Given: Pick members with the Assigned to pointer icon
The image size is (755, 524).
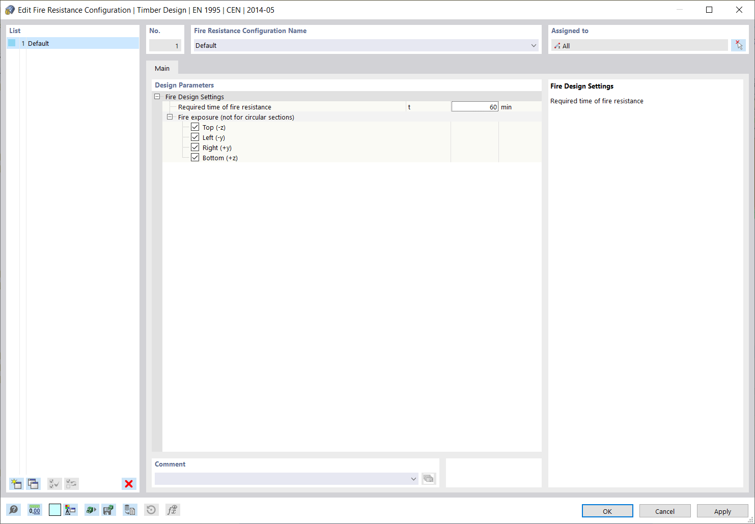Looking at the screenshot, I should 739,45.
